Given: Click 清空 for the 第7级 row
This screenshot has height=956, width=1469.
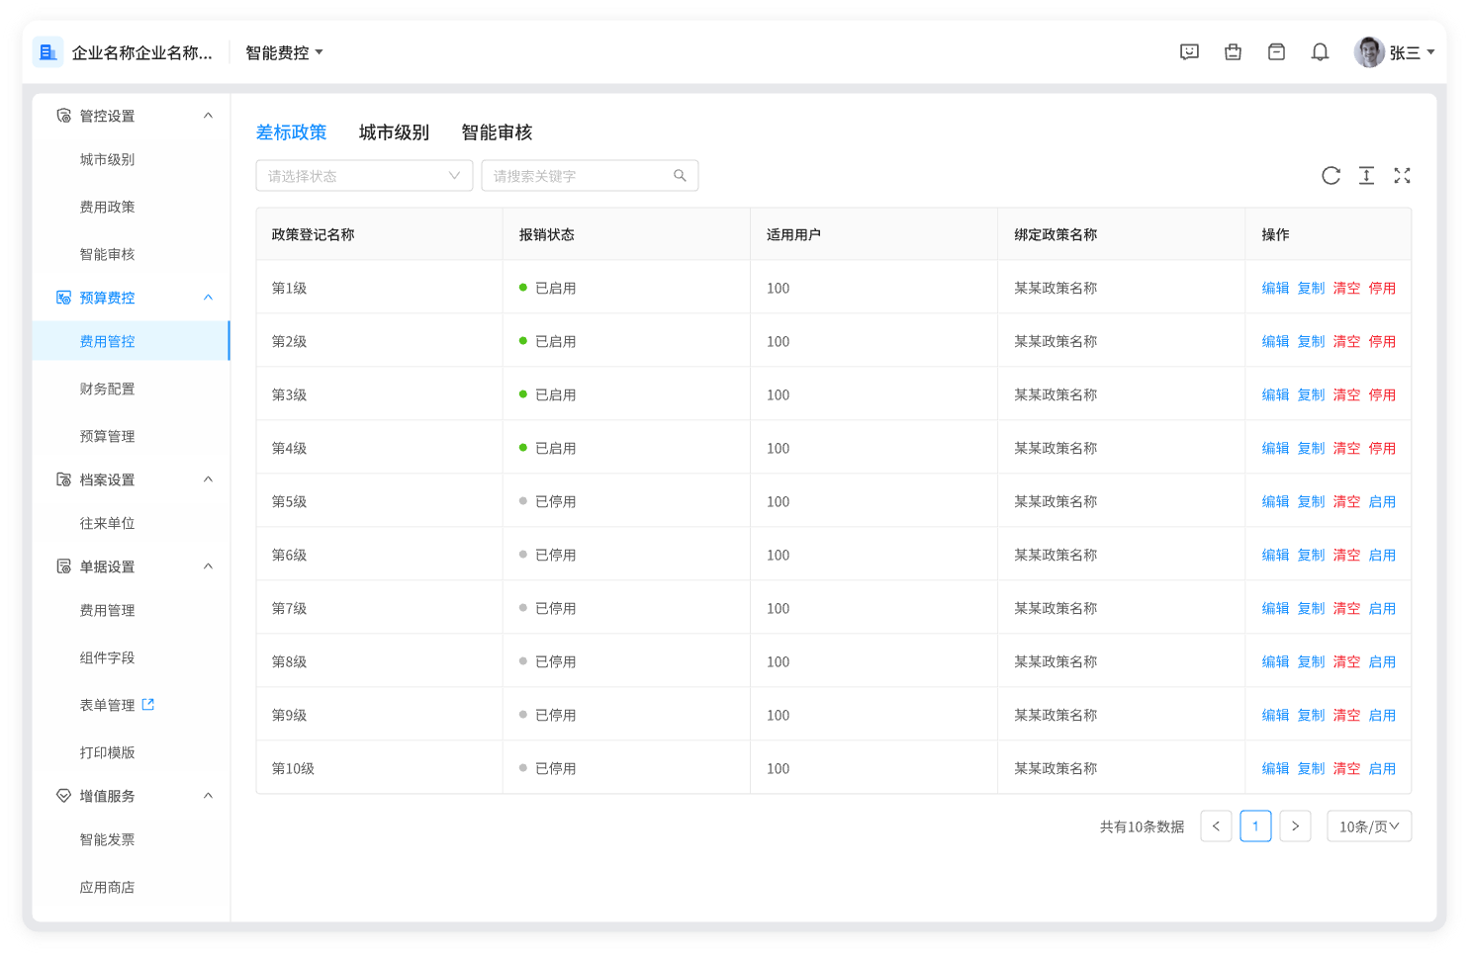Looking at the screenshot, I should 1346,609.
